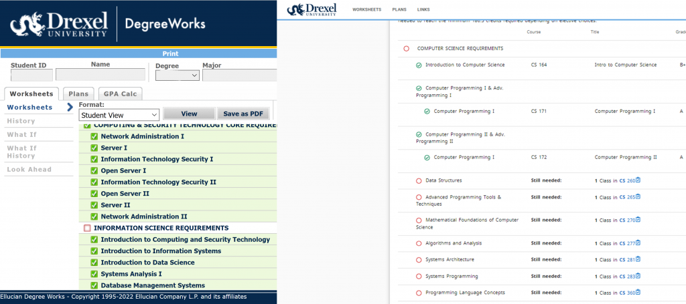Toggle the Network Administration I checkbox
Image resolution: width=686 pixels, height=304 pixels.
pos(94,136)
